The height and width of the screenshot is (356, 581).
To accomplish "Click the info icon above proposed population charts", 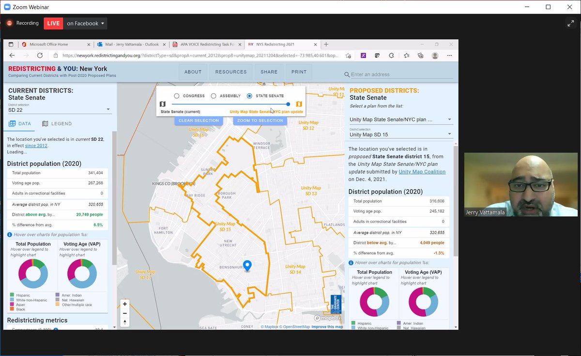I will click(351, 263).
